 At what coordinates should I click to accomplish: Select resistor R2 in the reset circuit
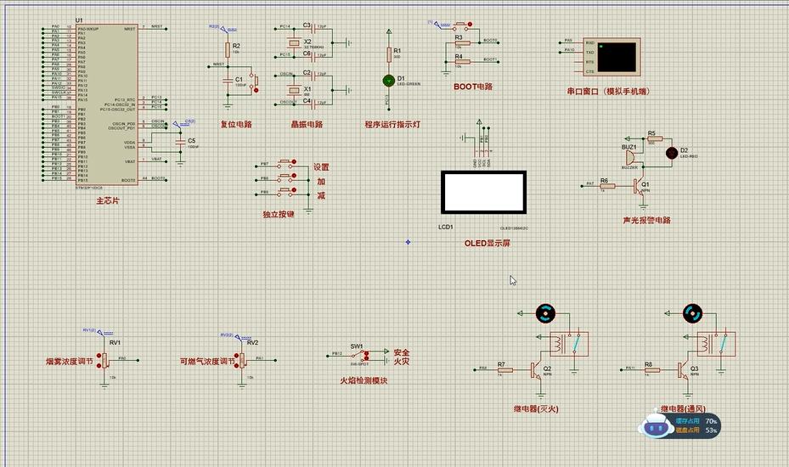228,50
